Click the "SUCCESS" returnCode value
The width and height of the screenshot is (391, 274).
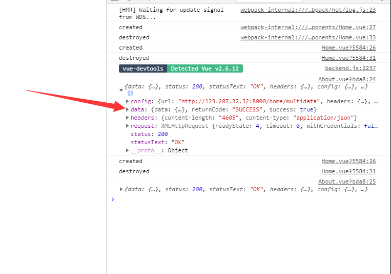pyautogui.click(x=247, y=109)
